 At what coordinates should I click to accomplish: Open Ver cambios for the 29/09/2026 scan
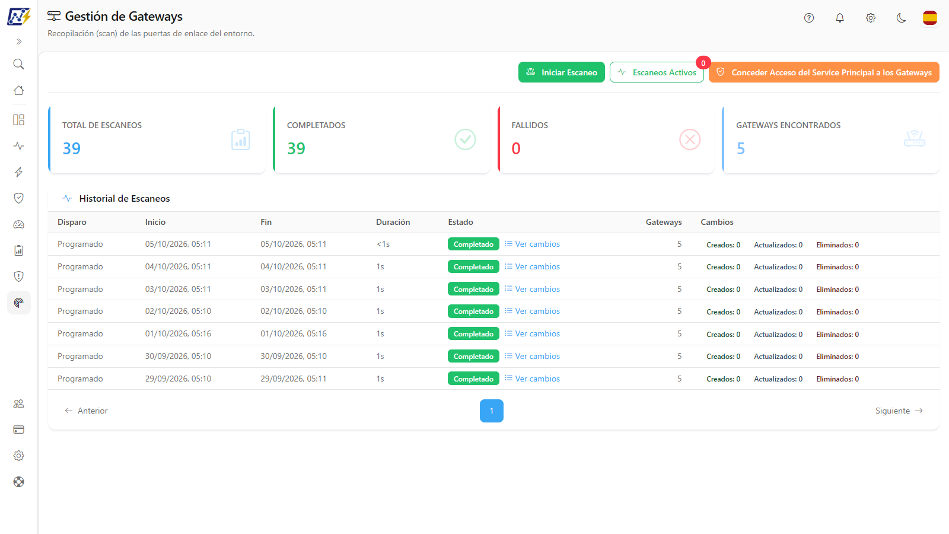532,379
